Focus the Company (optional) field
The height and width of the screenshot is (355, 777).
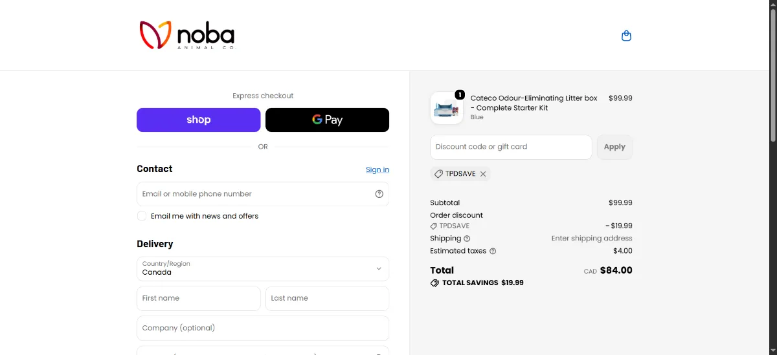pos(263,328)
